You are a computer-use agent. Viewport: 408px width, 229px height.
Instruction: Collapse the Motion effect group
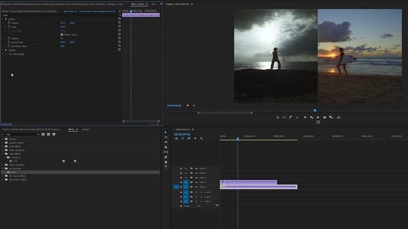pyautogui.click(x=3, y=19)
